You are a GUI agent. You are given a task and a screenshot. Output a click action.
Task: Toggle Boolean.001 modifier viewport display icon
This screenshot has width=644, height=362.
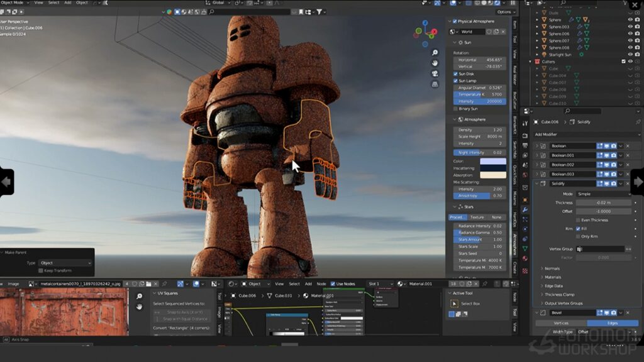click(607, 155)
